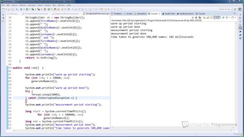Click Remove Launch icon in Console
The width and height of the screenshot is (244, 137).
tap(196, 18)
